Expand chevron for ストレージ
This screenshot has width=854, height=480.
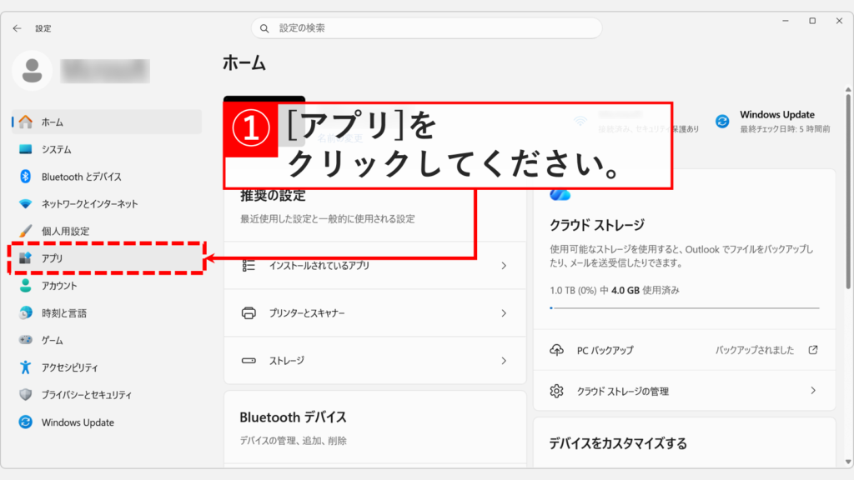tap(504, 360)
